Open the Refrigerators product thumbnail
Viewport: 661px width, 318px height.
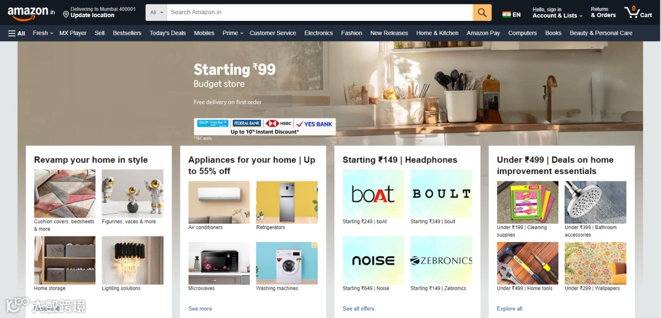(286, 202)
